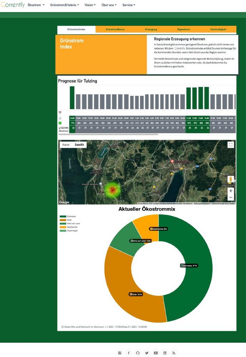Toggle Geothermie legend entry
This screenshot has width=246, height=357.
(69, 227)
